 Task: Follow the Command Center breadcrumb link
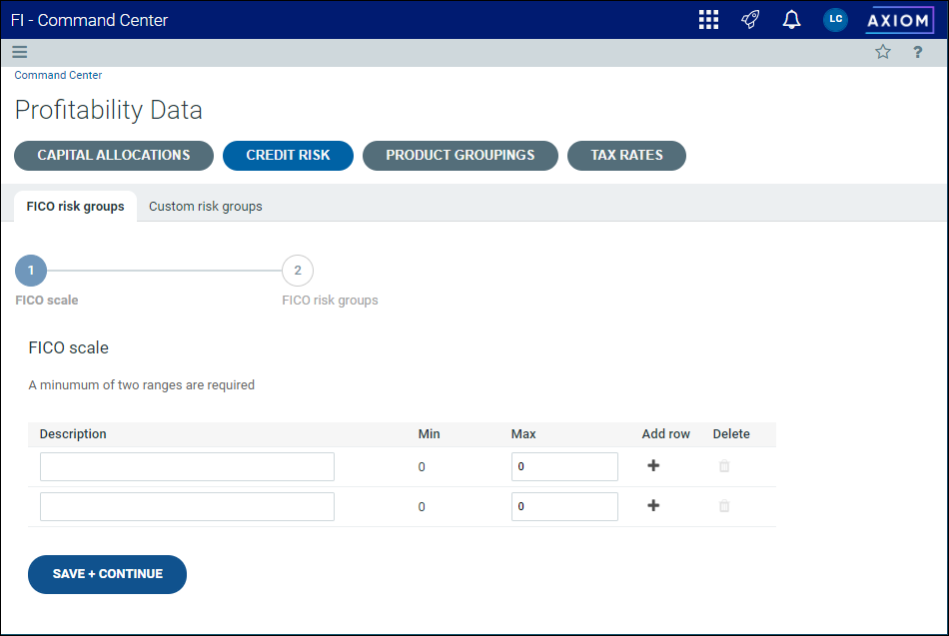(58, 75)
